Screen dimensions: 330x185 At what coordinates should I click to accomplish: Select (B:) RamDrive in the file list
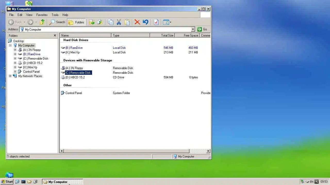pyautogui.click(x=74, y=48)
